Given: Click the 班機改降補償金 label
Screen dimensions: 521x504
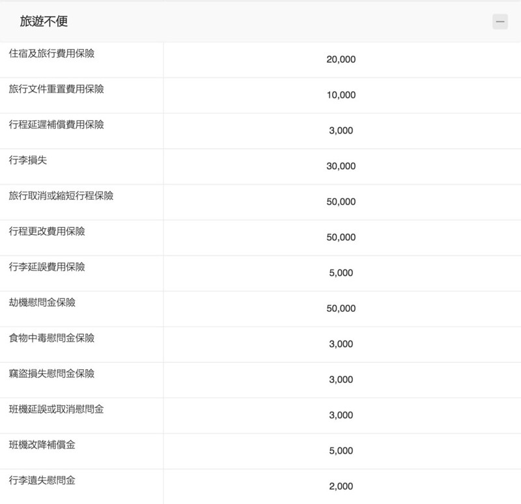Looking at the screenshot, I should point(42,445).
